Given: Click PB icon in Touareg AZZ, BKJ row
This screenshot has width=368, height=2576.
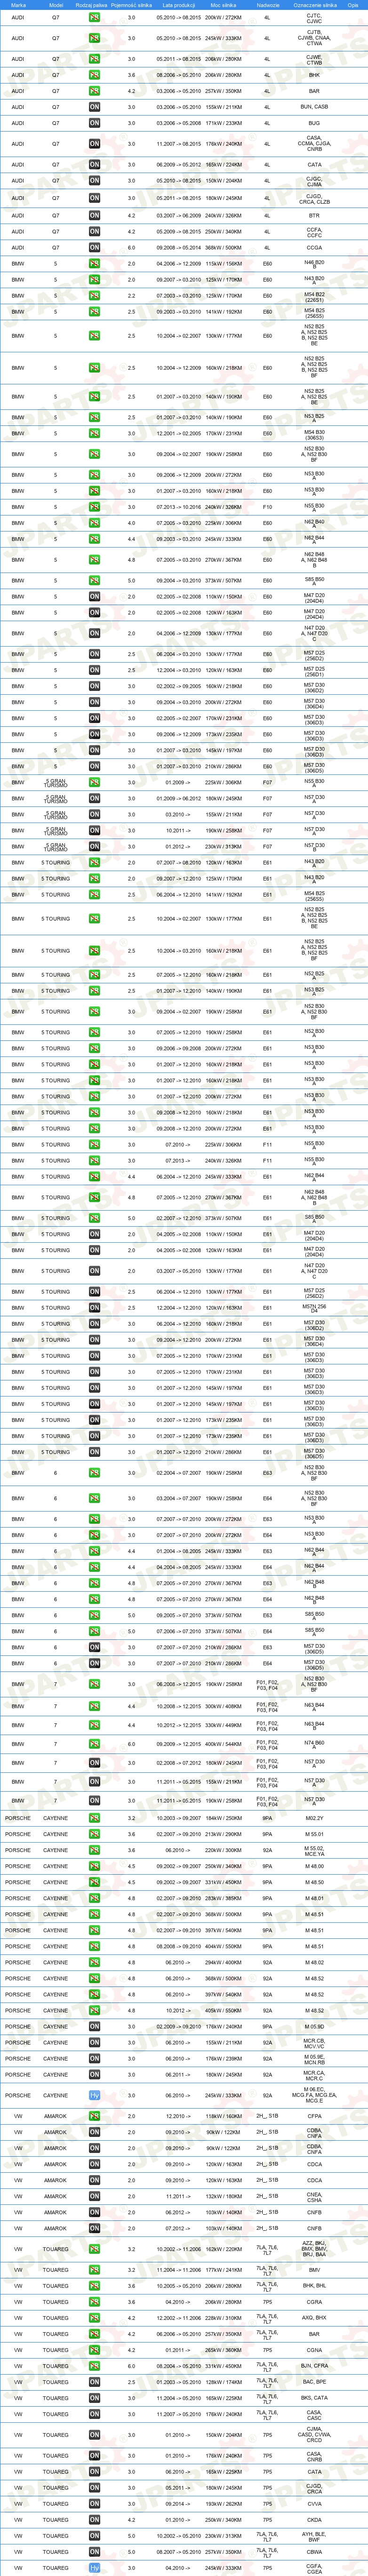Looking at the screenshot, I should tap(95, 2249).
